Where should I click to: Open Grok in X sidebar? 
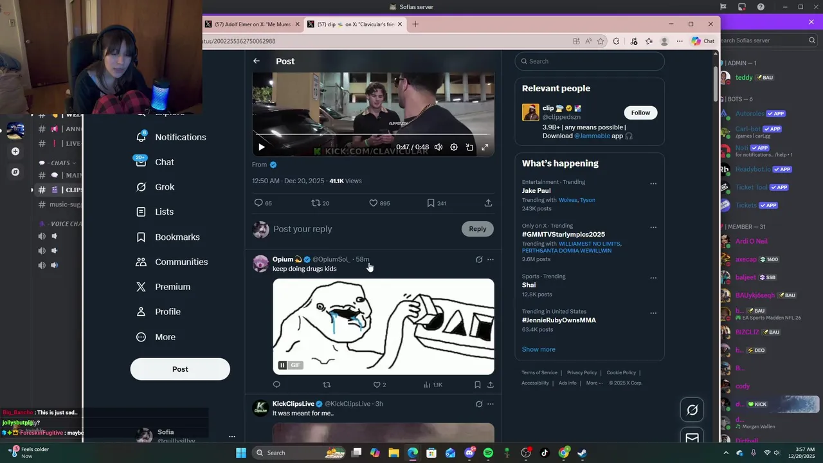(x=156, y=187)
